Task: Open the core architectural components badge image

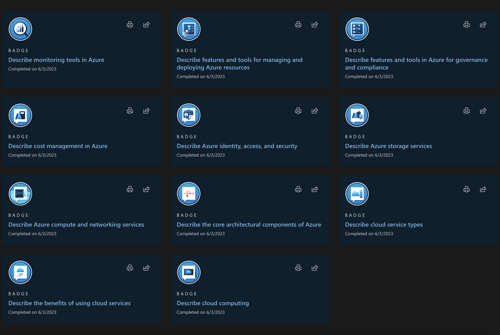Action: [189, 194]
